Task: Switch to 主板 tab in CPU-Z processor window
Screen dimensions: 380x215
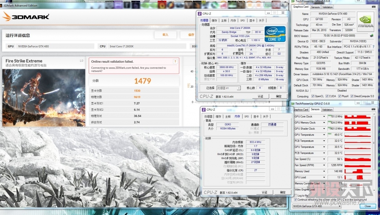Action: pyautogui.click(x=224, y=20)
